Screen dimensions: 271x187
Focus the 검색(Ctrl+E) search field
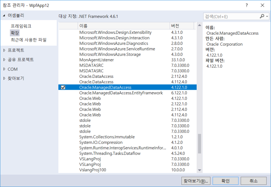pyautogui.click(x=231, y=17)
